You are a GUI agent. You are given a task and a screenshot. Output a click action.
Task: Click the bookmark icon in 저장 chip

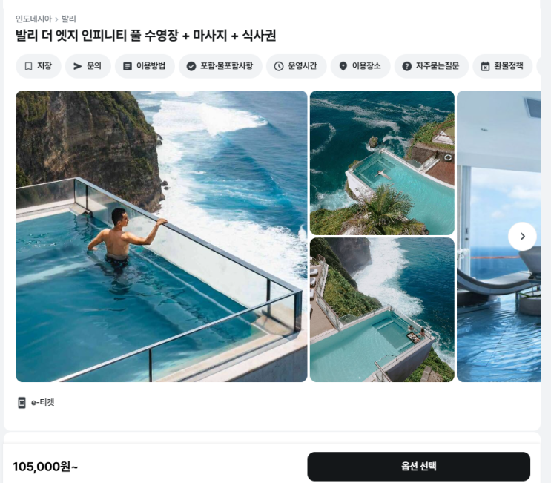28,66
